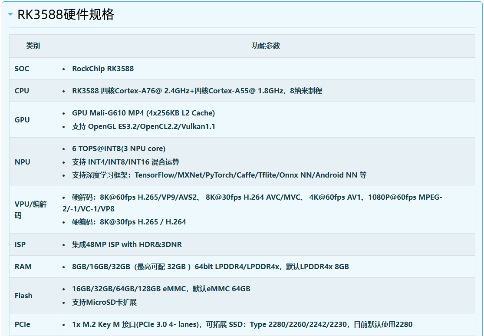Image resolution: width=484 pixels, height=336 pixels.
Task: Click the 类别 column header
Action: tap(33, 46)
